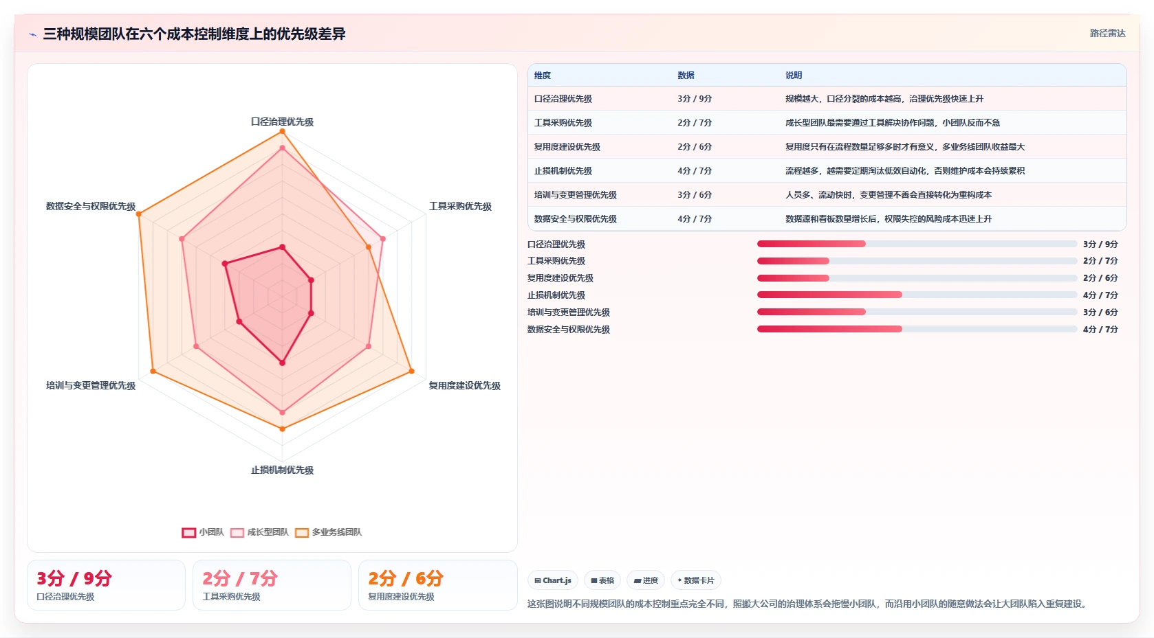Click the 路径雷达 badge in the header
This screenshot has width=1154, height=638.
point(1107,33)
